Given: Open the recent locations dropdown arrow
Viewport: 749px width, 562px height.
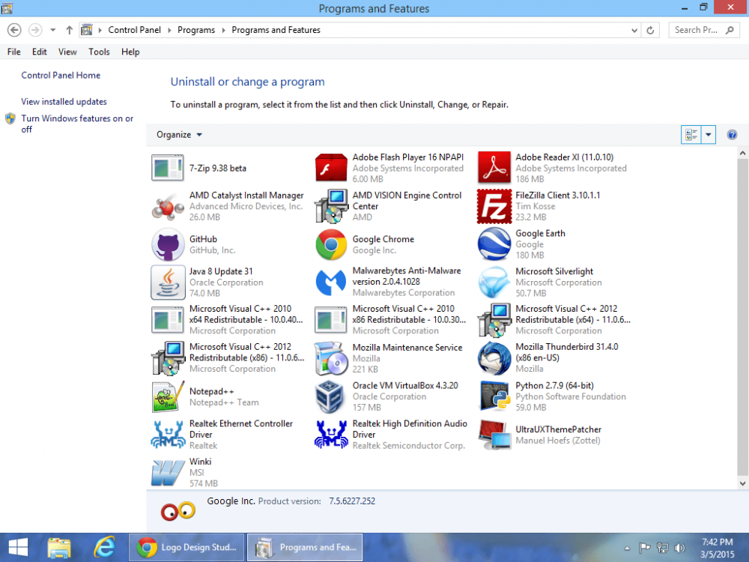Looking at the screenshot, I should [x=53, y=30].
